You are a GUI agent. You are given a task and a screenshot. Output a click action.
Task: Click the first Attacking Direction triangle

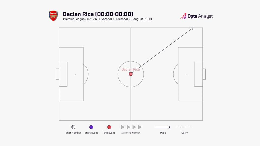(x=123, y=127)
